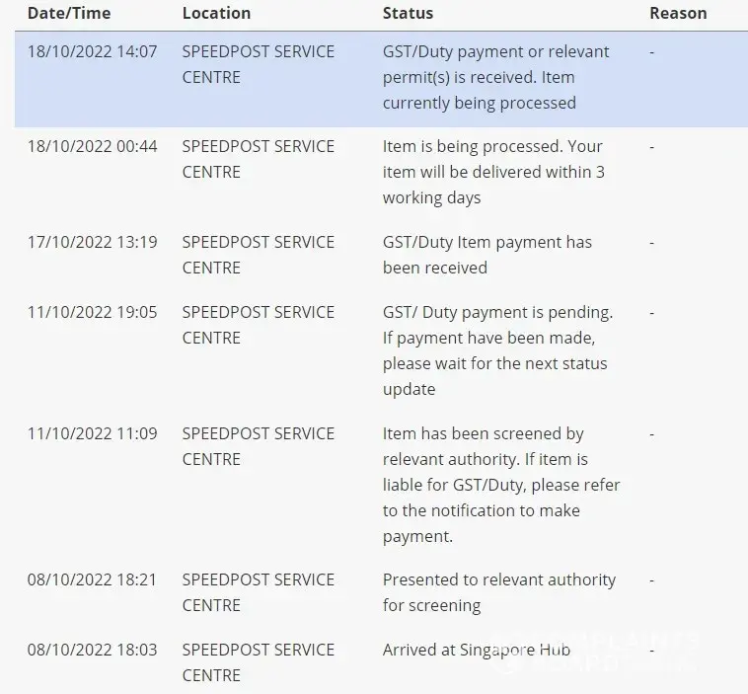Click the Location column header
Image resolution: width=748 pixels, height=694 pixels.
(216, 13)
